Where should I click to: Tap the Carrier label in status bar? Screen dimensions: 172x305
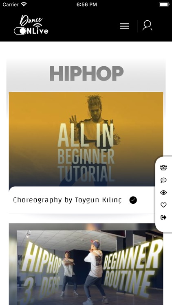click(11, 4)
